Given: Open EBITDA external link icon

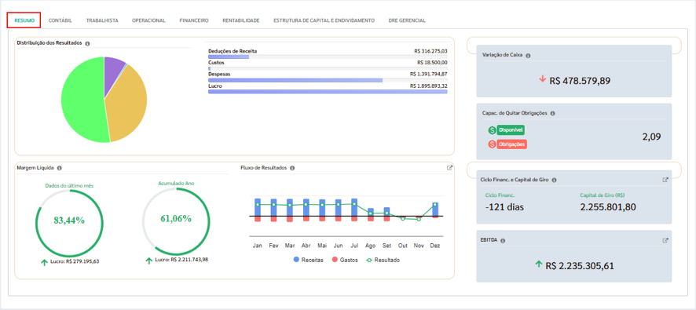Looking at the screenshot, I should tap(665, 240).
